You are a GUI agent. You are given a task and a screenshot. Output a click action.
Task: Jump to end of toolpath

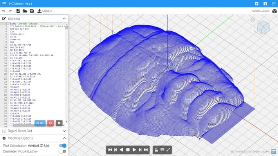pyautogui.click(x=146, y=150)
